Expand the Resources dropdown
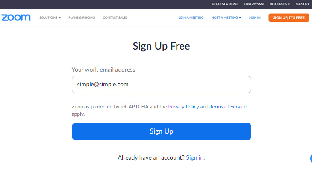 tap(280, 4)
